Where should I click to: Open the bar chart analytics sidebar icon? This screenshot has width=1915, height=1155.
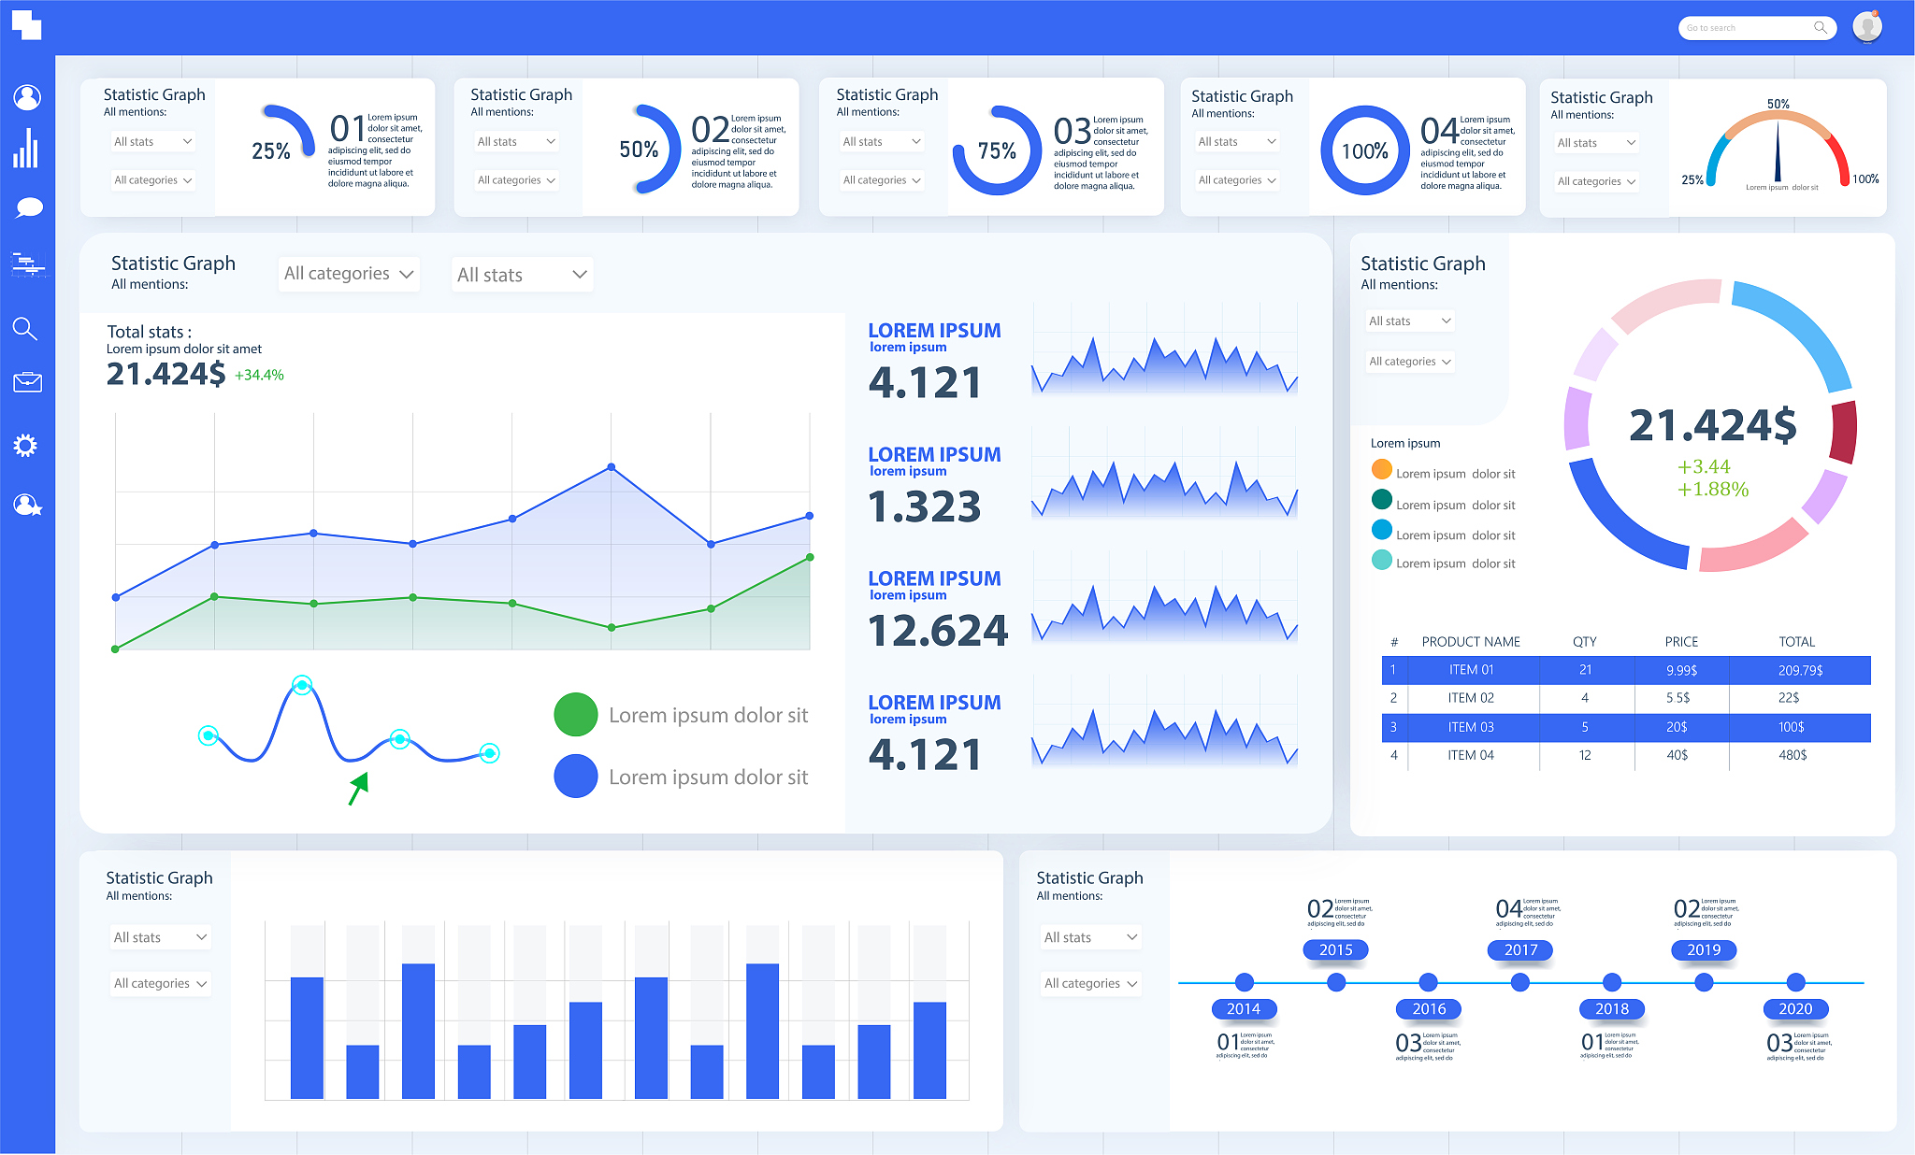[26, 149]
